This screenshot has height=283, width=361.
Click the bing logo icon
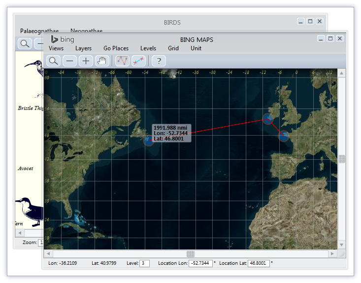(54, 39)
